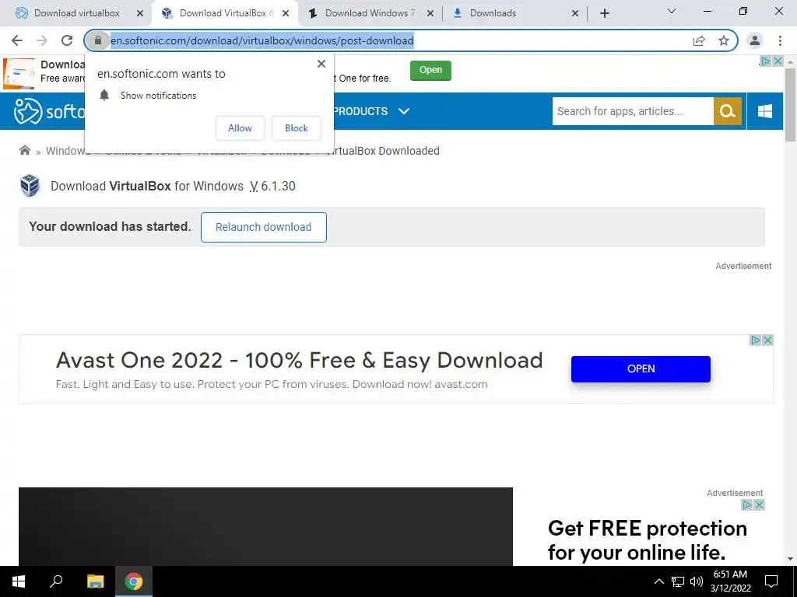Reload the current page

67,40
